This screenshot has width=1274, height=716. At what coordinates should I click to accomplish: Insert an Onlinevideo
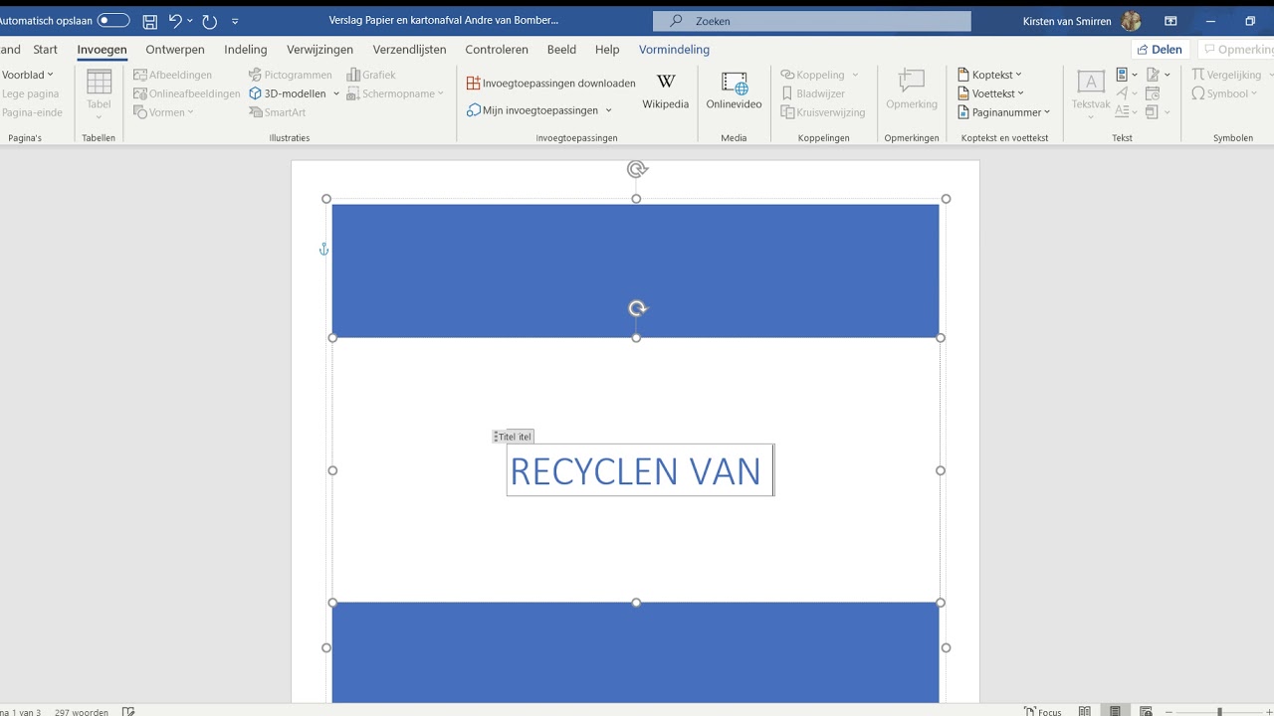[734, 91]
